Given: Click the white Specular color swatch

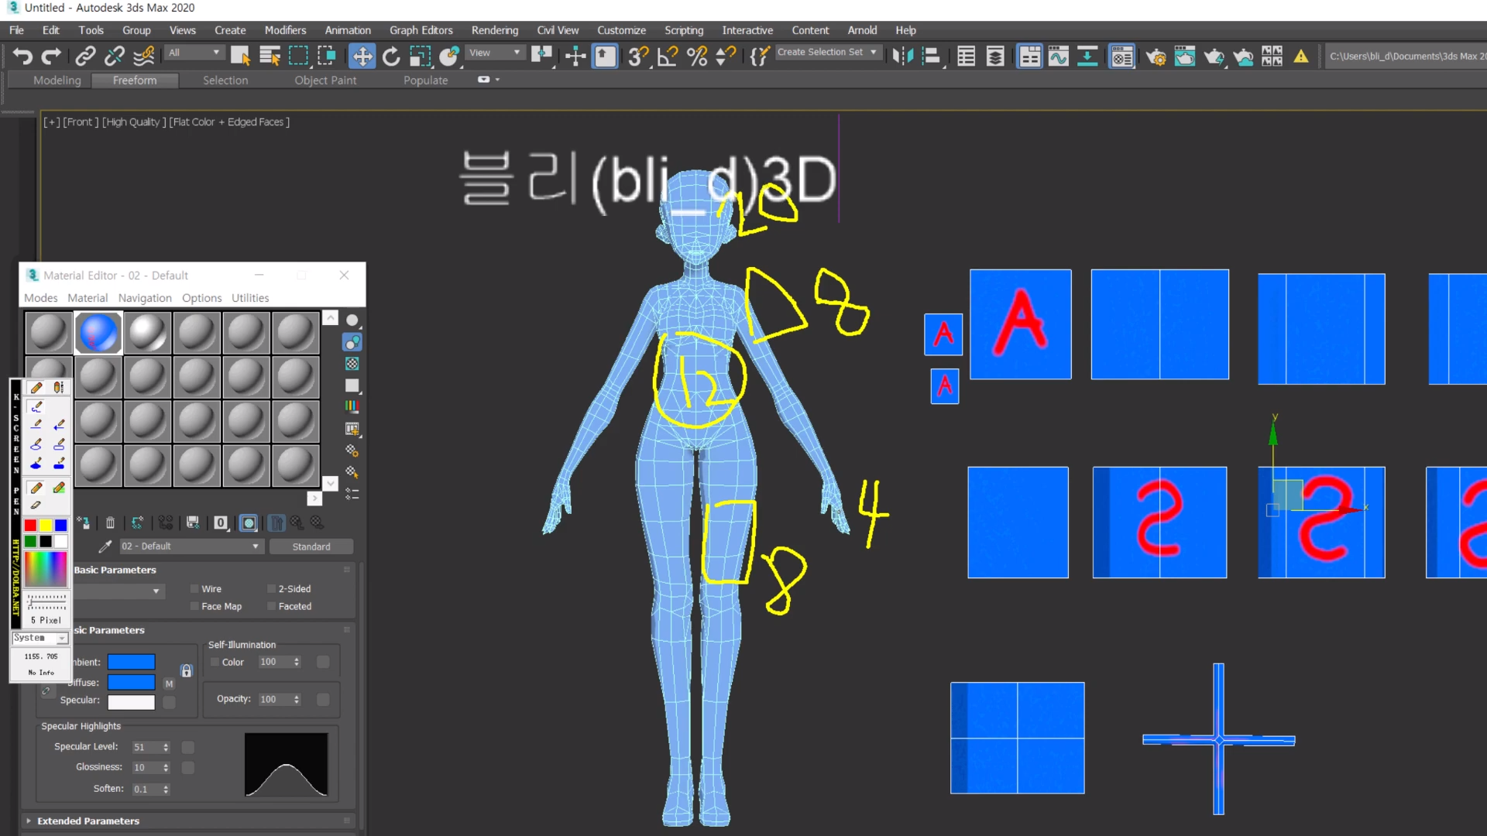Looking at the screenshot, I should point(131,701).
